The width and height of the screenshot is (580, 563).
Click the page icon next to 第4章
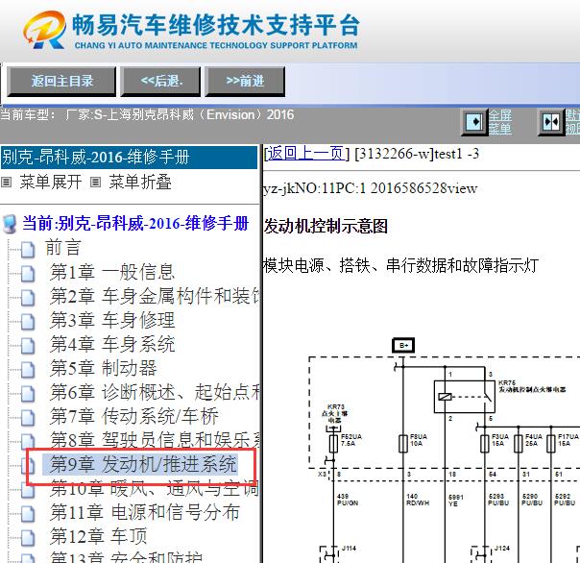28,346
